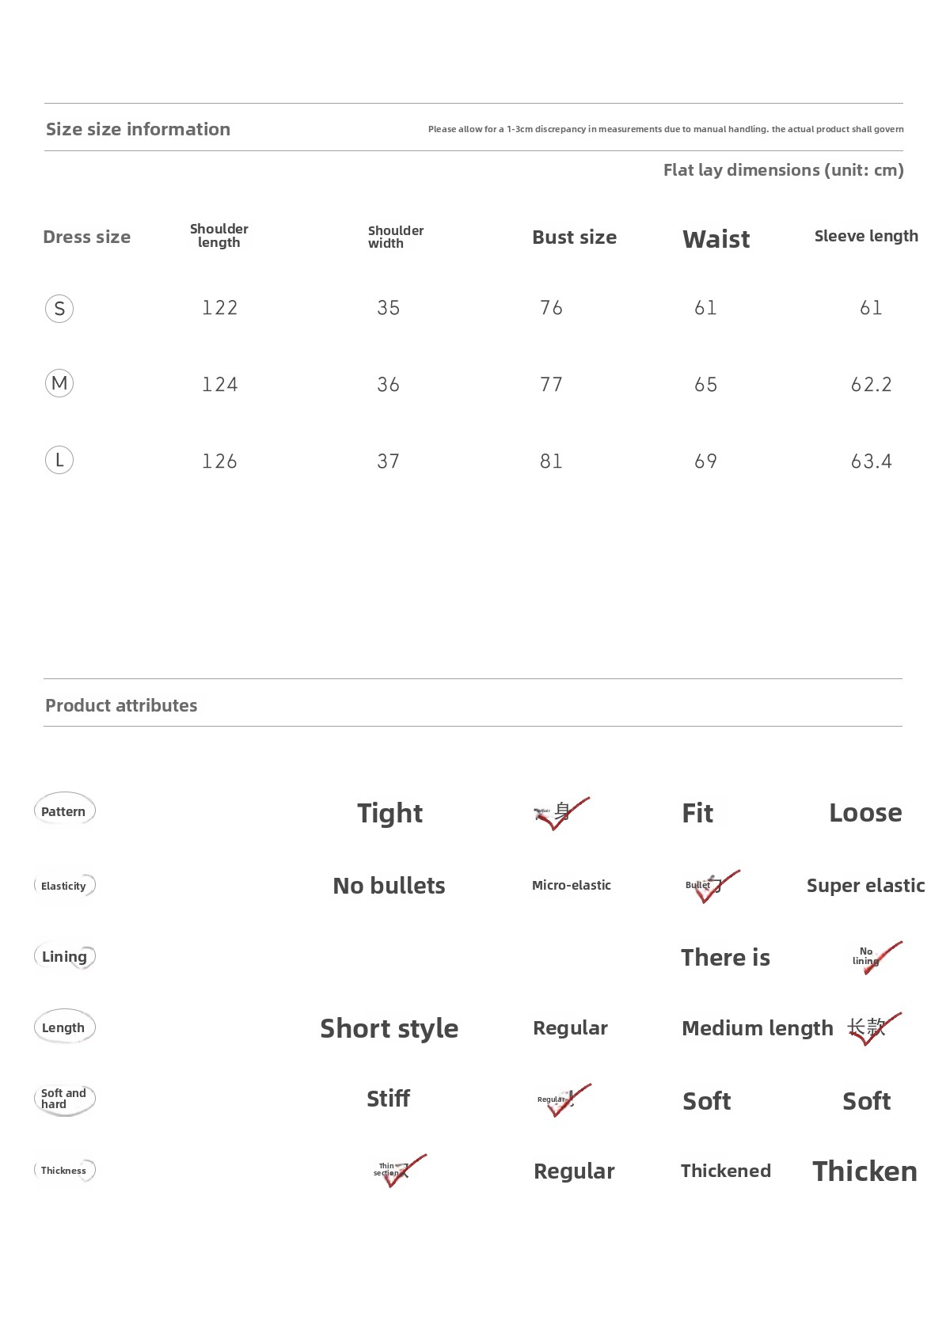Image resolution: width=950 pixels, height=1329 pixels.
Task: Toggle the checked No lining option
Action: 872,957
